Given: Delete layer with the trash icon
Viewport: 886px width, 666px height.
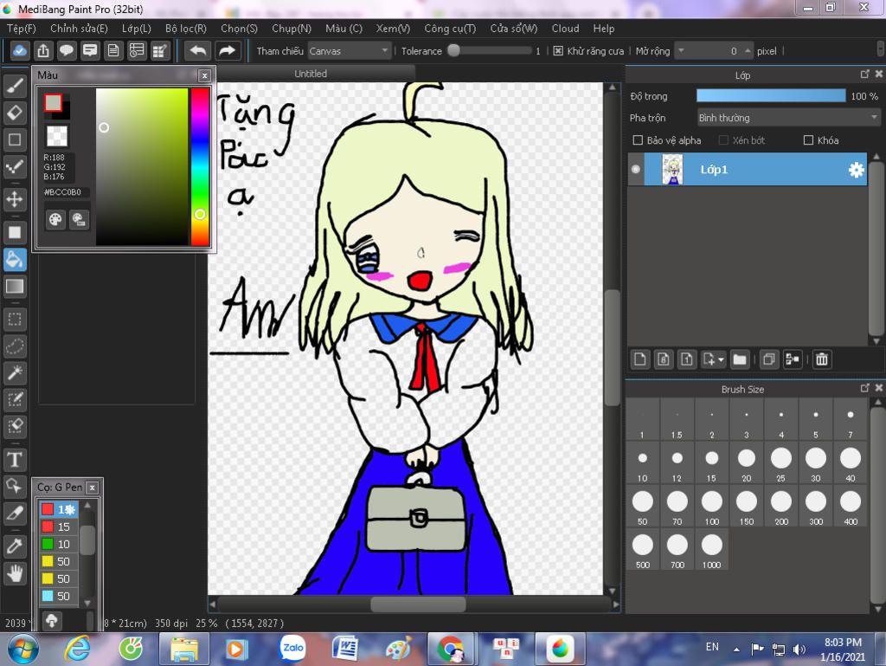Looking at the screenshot, I should point(822,359).
